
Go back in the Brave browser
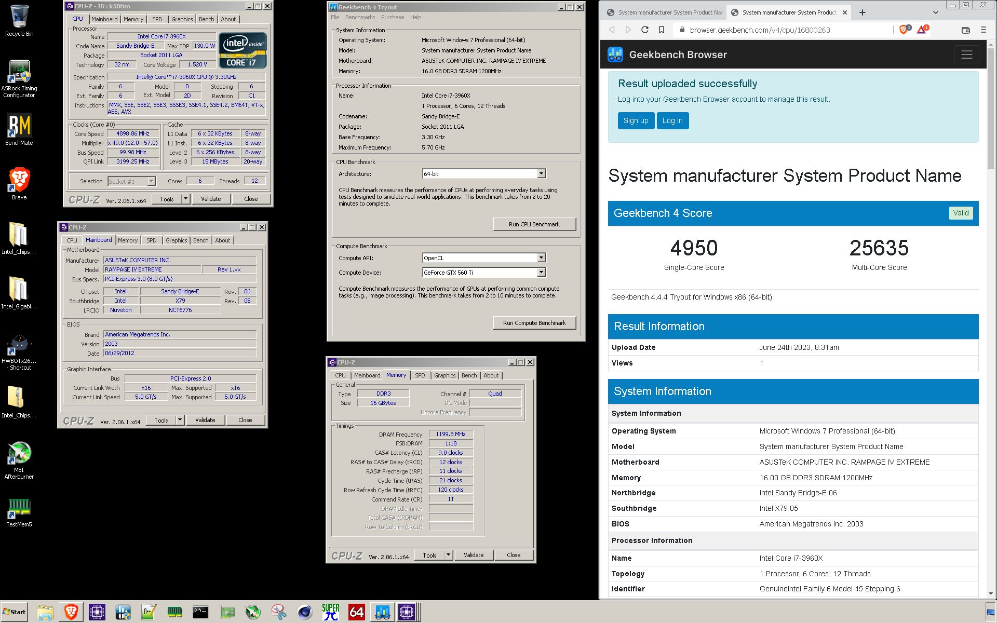pos(612,30)
